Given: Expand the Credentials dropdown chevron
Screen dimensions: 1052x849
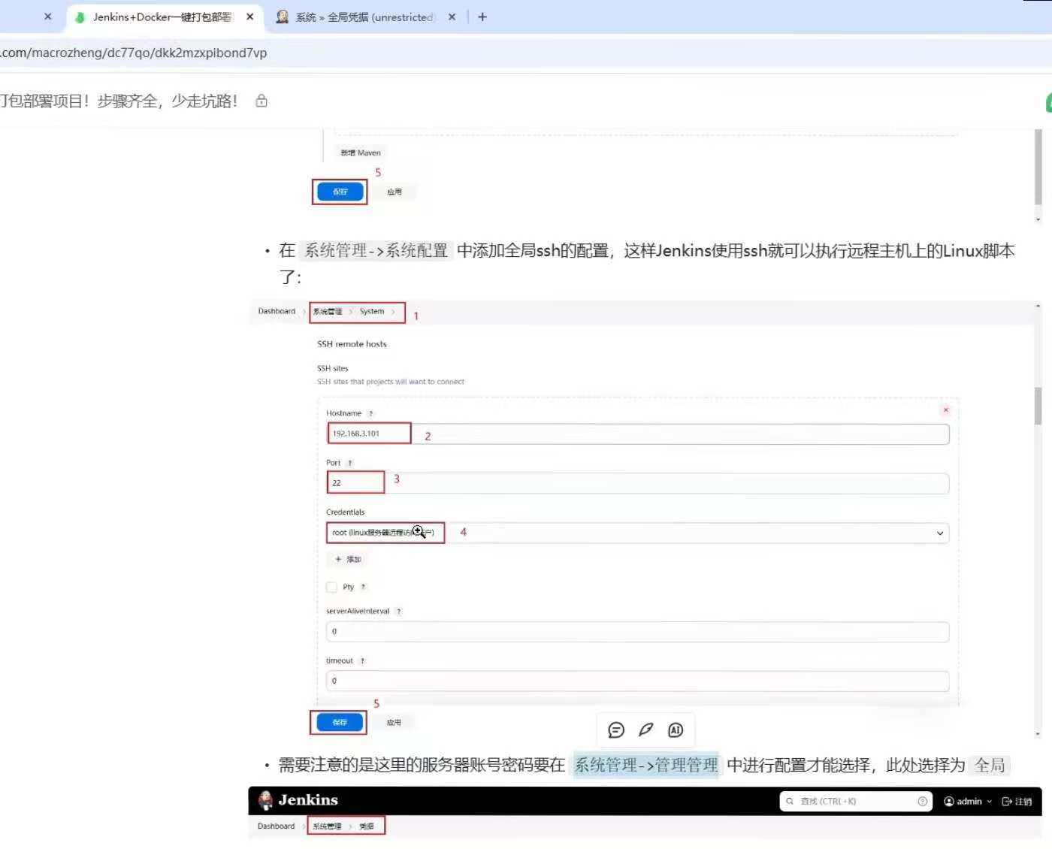Looking at the screenshot, I should [939, 533].
